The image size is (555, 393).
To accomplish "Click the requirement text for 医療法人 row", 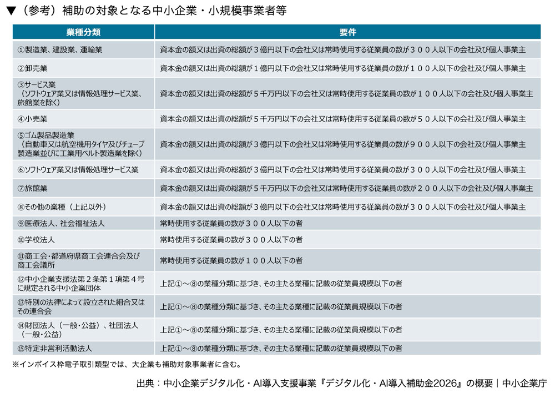I will pos(231,223).
